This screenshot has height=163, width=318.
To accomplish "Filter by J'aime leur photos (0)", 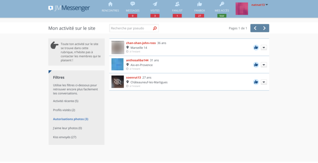I will [x=67, y=128].
